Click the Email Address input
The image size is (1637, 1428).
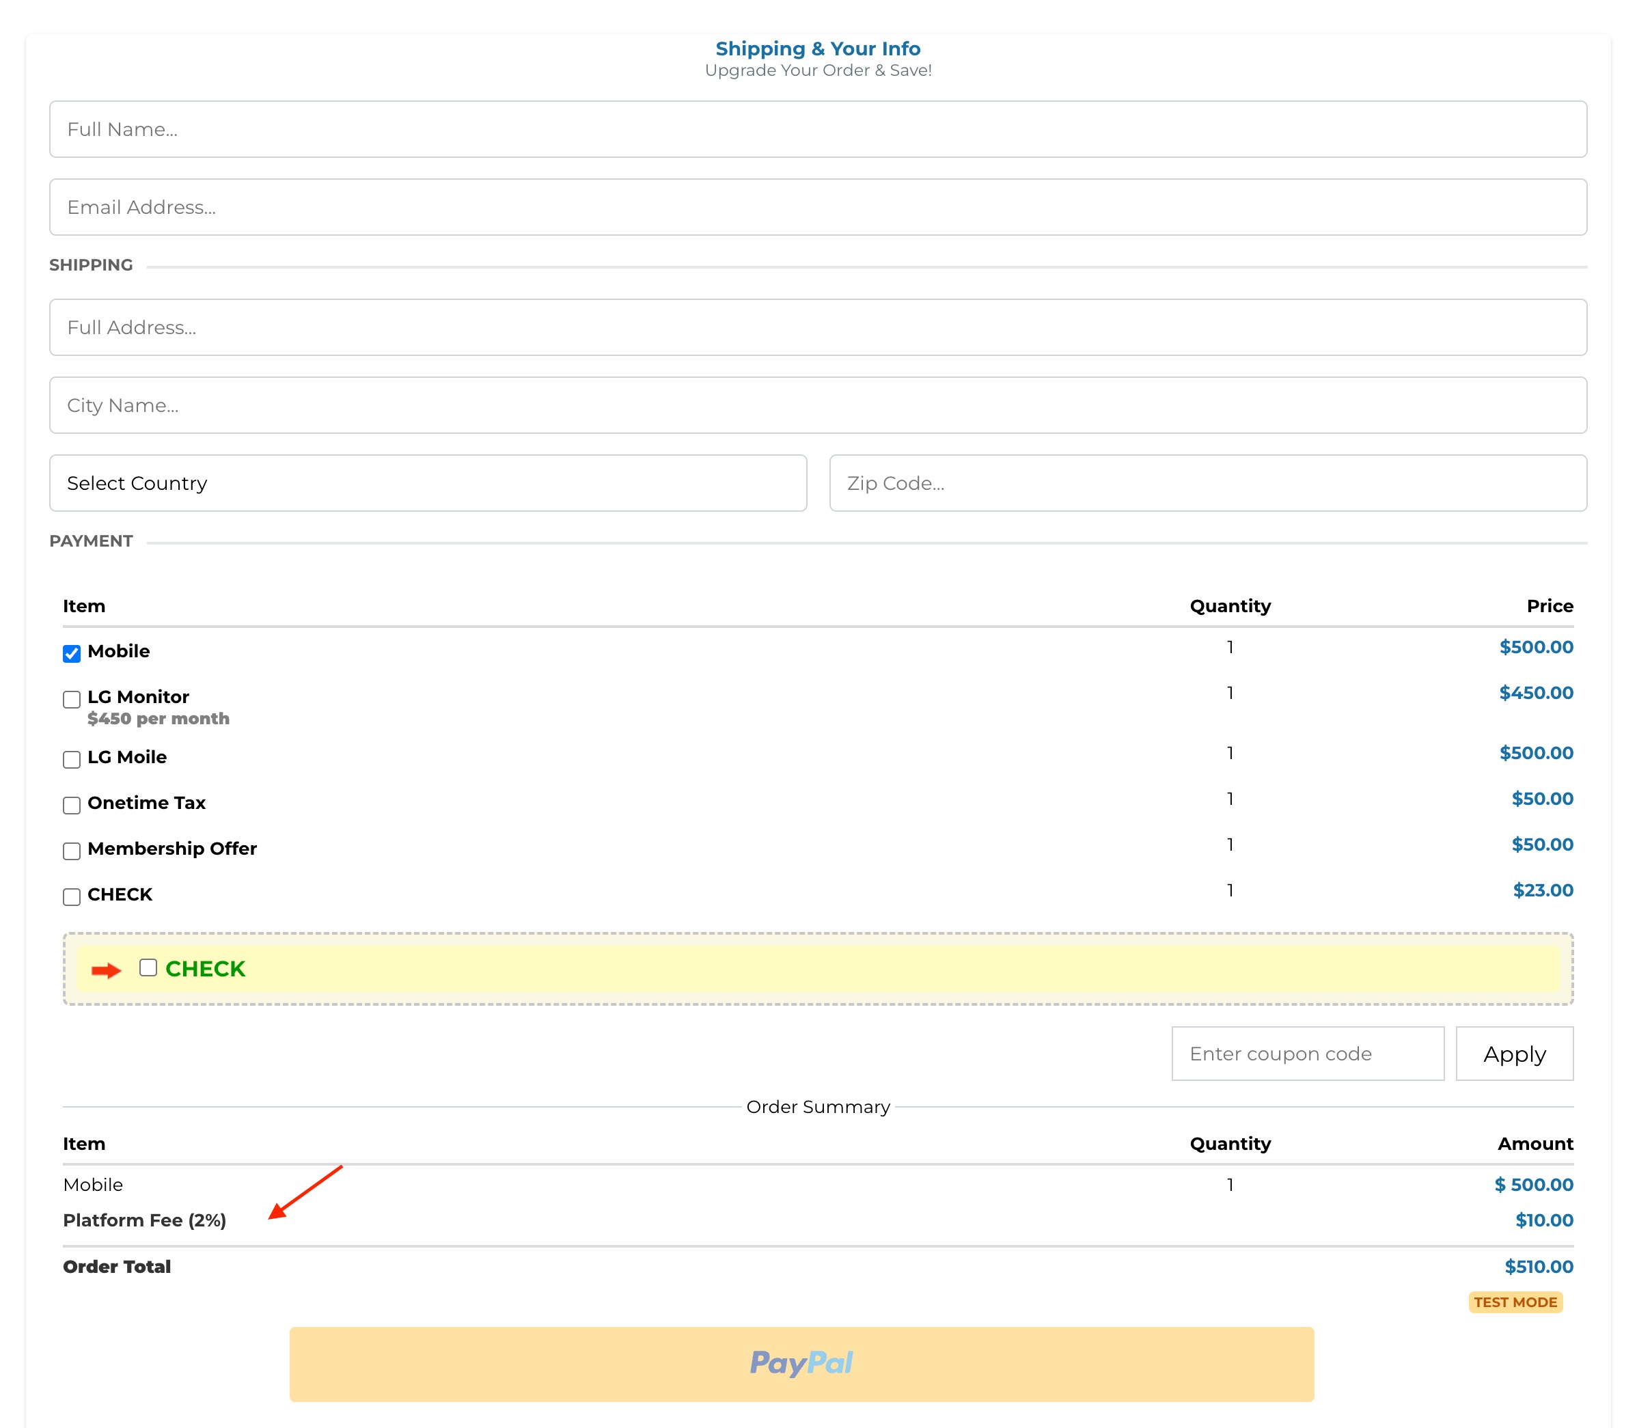[x=818, y=207]
